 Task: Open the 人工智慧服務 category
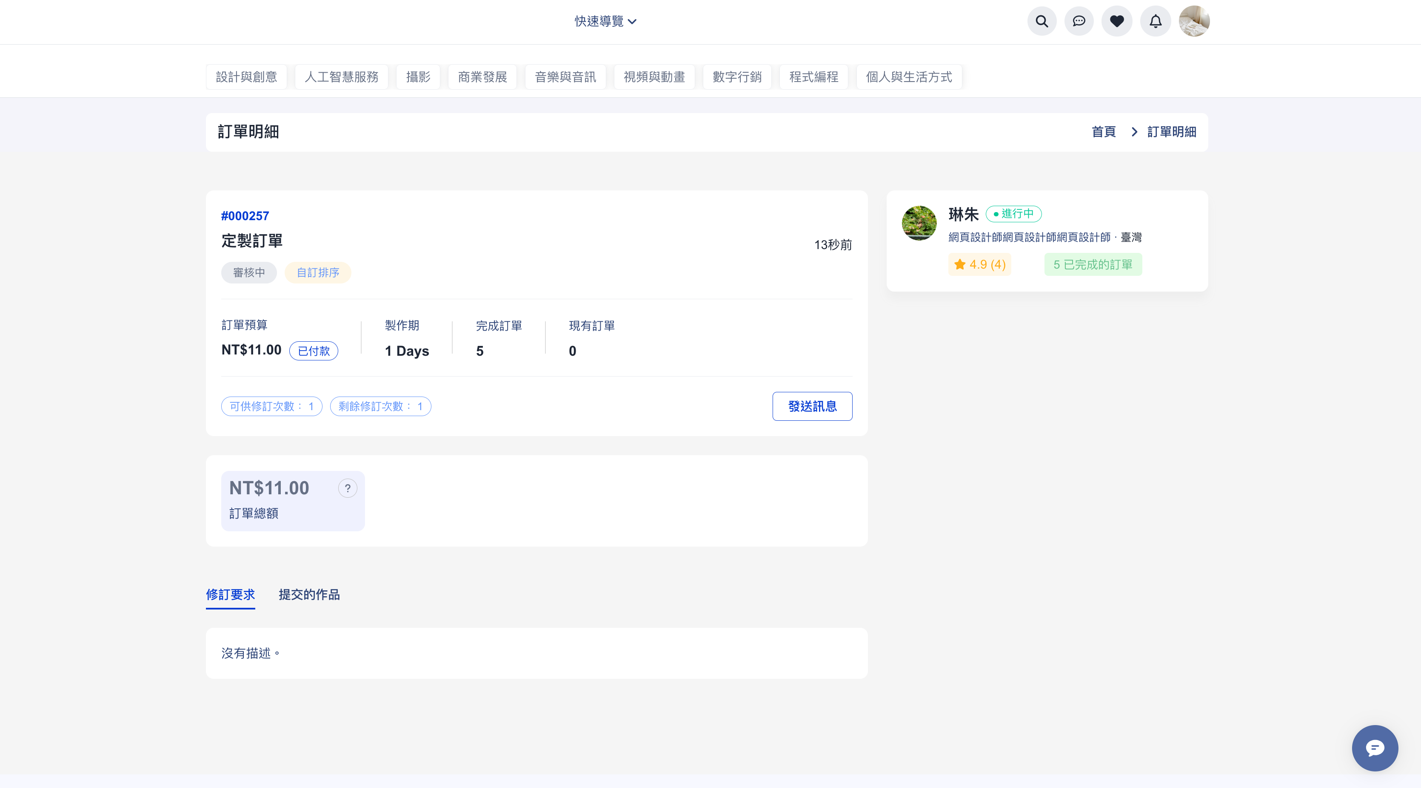coord(341,77)
